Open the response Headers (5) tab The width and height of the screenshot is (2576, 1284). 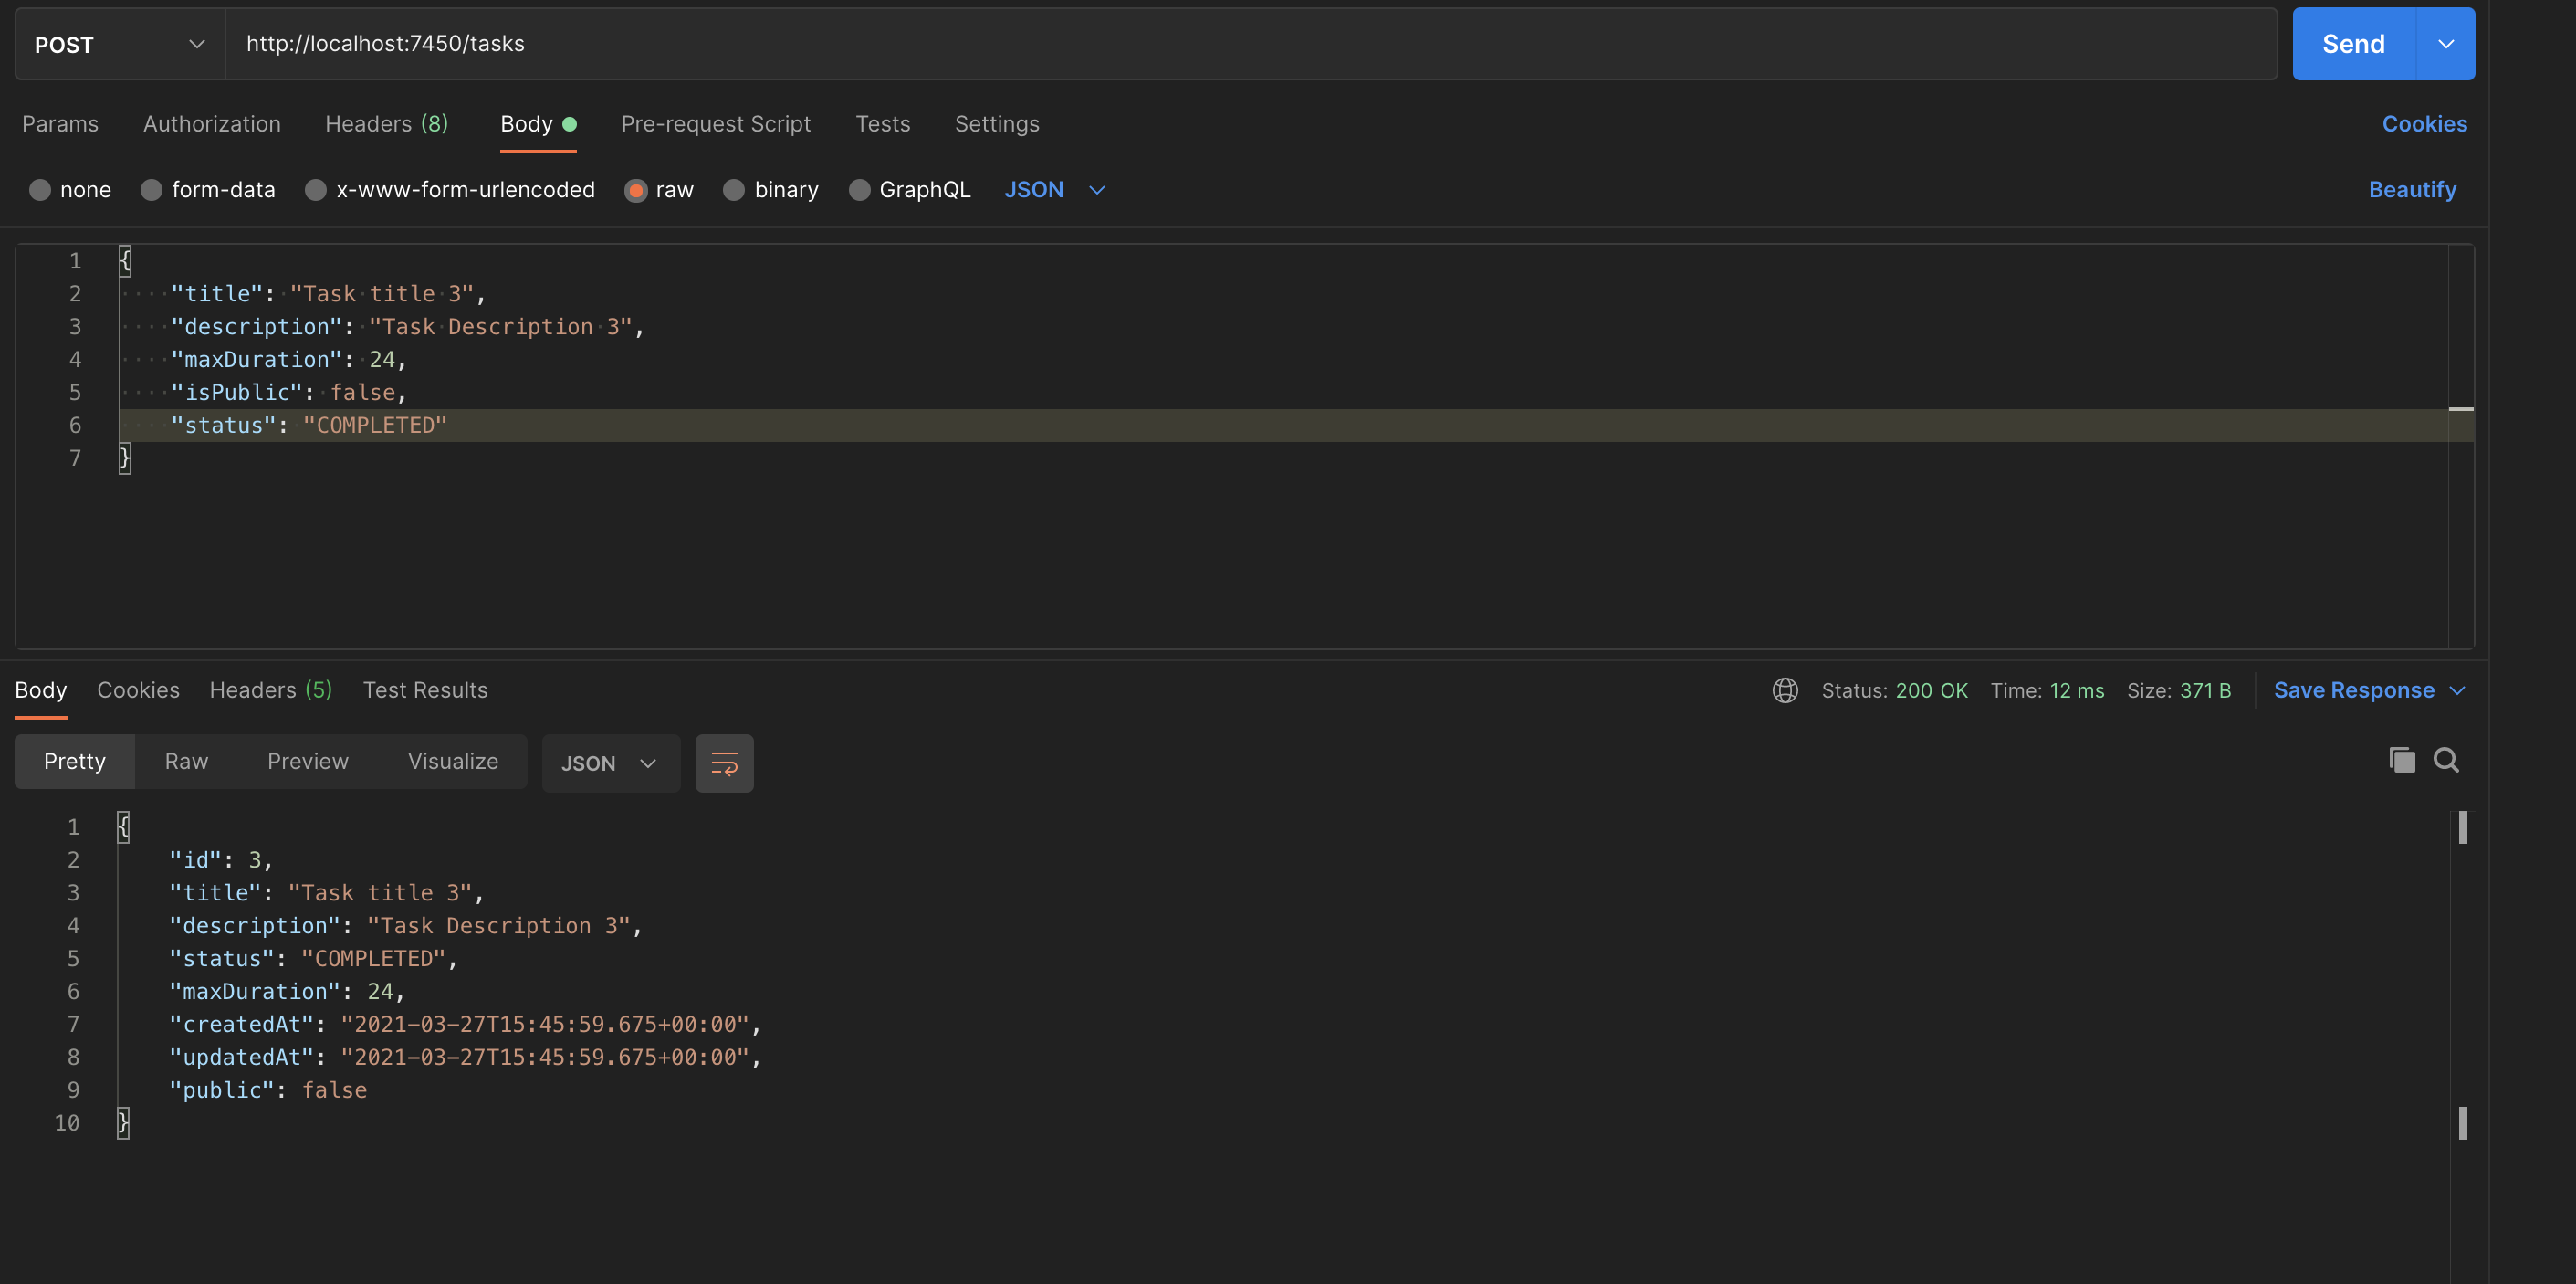(x=271, y=690)
